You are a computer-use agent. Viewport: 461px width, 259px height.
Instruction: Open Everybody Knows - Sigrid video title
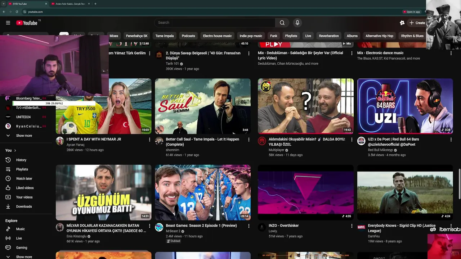pyautogui.click(x=402, y=228)
